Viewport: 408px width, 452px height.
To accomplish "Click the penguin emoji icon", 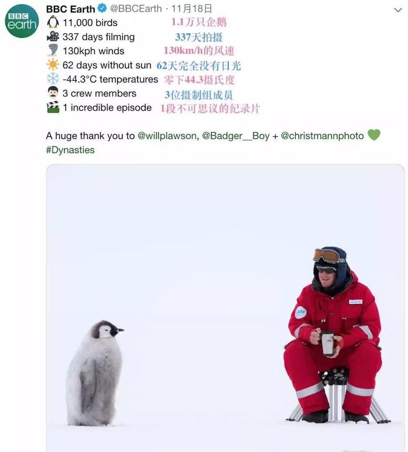I will 53,22.
